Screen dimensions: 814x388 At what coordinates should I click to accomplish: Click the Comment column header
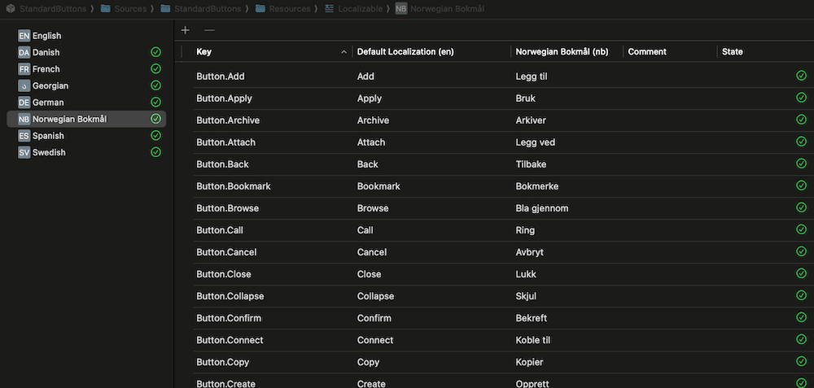click(647, 52)
